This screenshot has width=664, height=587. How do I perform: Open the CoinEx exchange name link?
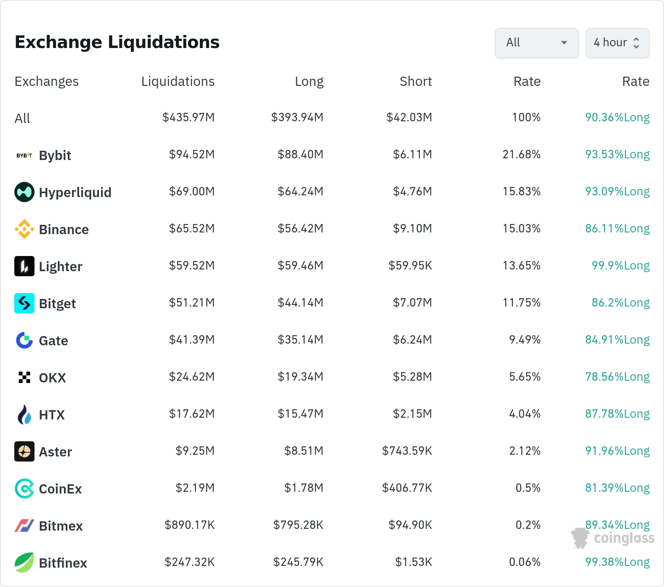pos(60,489)
